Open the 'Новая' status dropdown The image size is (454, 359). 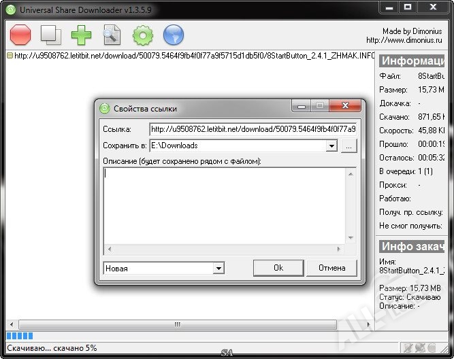click(x=218, y=268)
